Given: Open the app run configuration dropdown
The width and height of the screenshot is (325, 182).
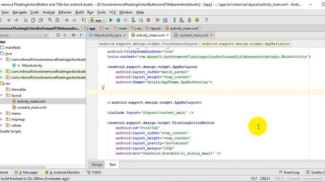Looking at the screenshot, I should click(97, 20).
